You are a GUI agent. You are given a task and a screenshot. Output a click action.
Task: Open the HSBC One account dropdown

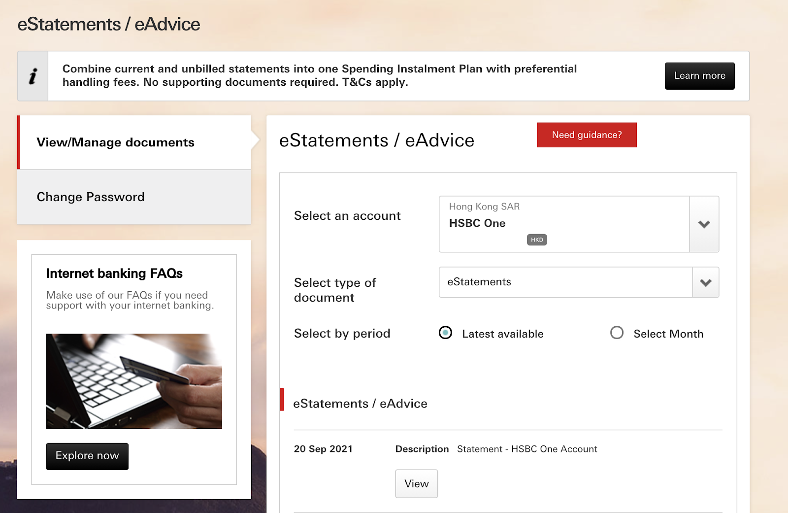(579, 224)
